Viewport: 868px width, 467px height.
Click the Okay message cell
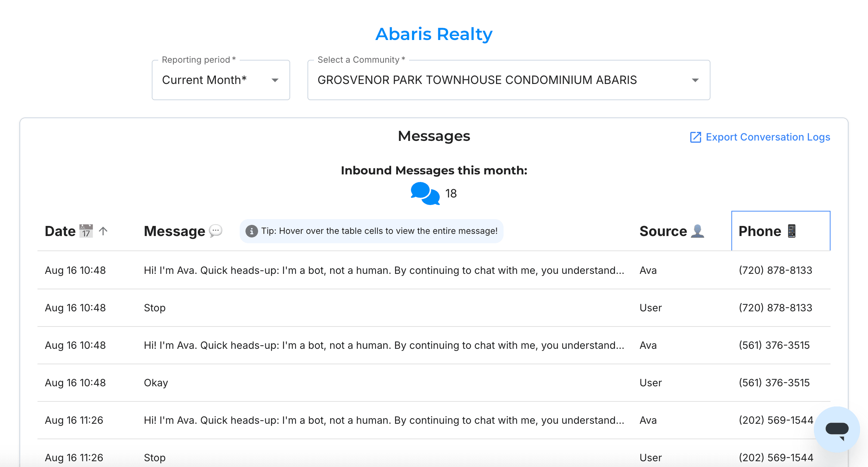pos(156,383)
